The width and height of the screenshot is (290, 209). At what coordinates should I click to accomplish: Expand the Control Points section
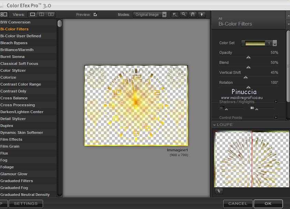click(x=276, y=118)
